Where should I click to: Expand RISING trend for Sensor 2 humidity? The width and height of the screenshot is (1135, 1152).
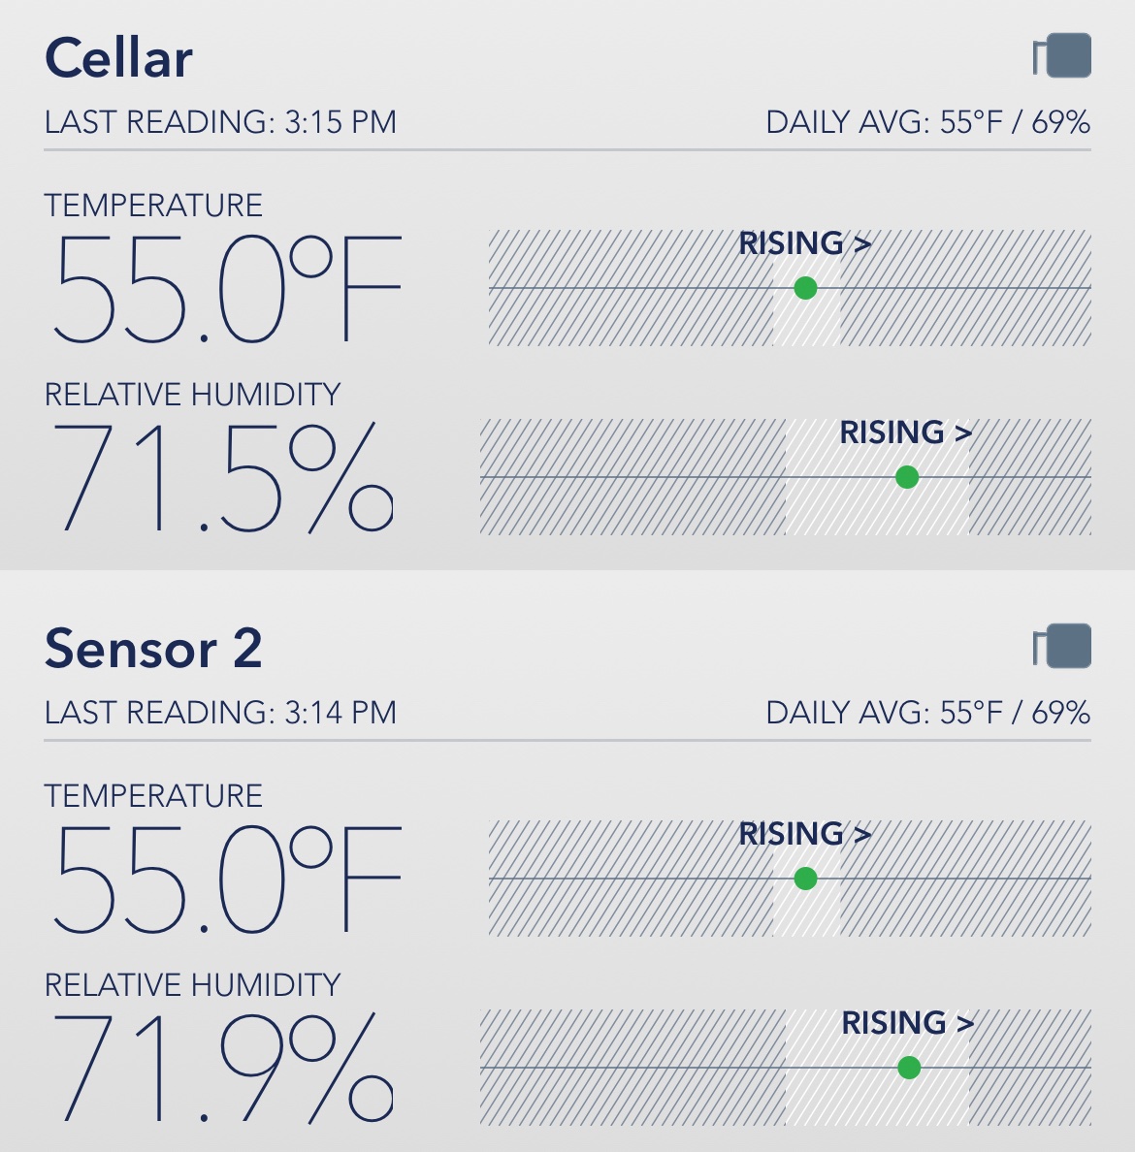pos(908,1023)
